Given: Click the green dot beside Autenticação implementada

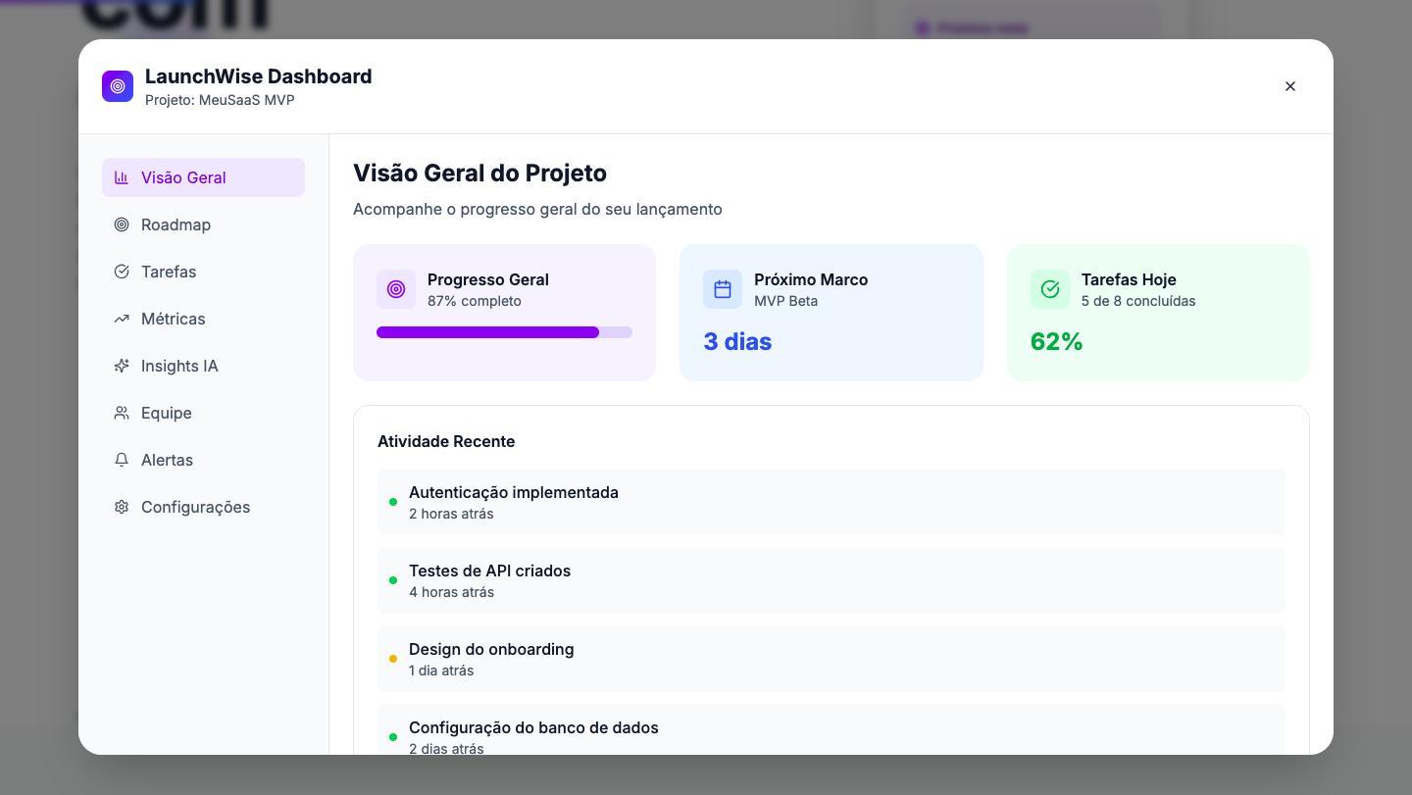Looking at the screenshot, I should tap(393, 502).
